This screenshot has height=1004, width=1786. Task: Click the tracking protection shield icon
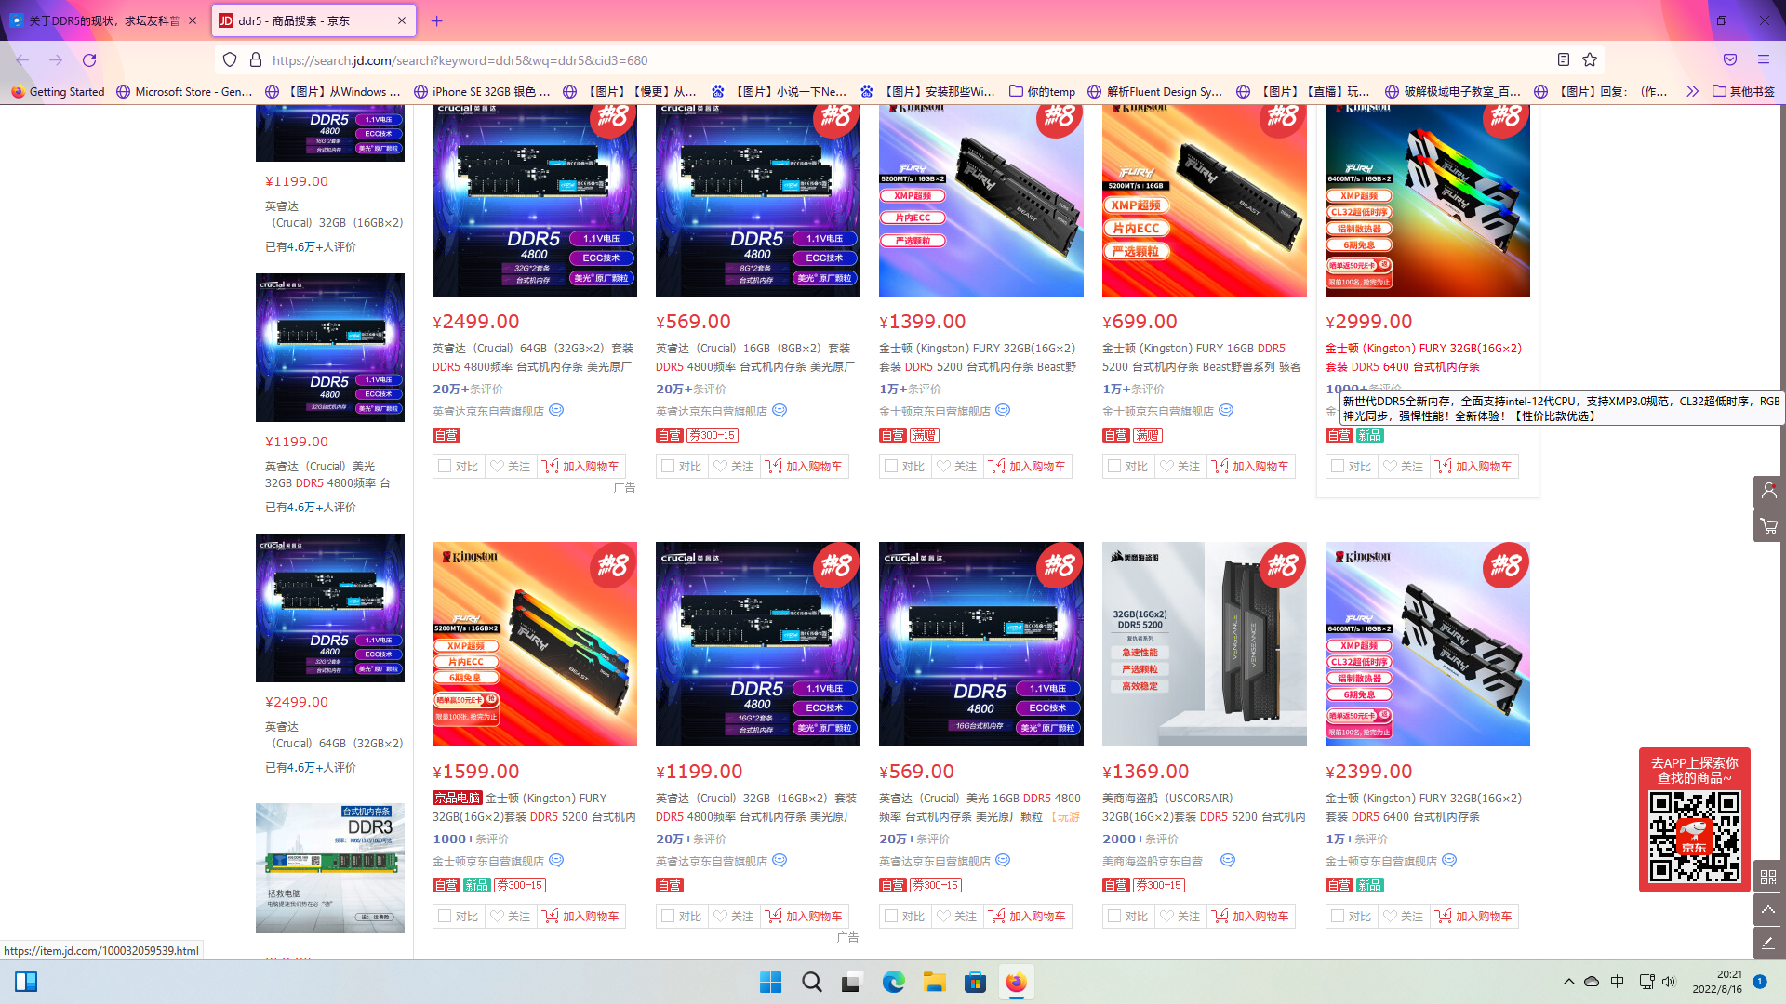tap(230, 60)
